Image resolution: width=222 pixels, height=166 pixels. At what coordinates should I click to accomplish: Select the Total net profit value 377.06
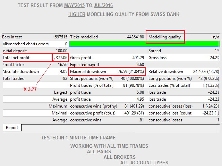click(x=61, y=58)
